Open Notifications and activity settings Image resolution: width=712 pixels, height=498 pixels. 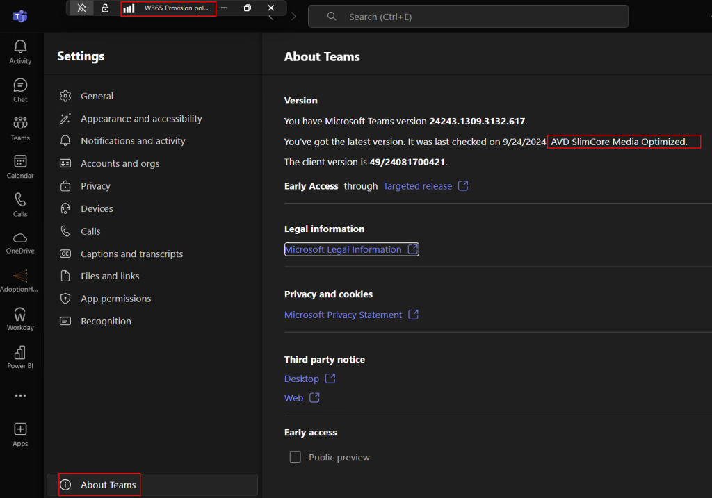133,141
